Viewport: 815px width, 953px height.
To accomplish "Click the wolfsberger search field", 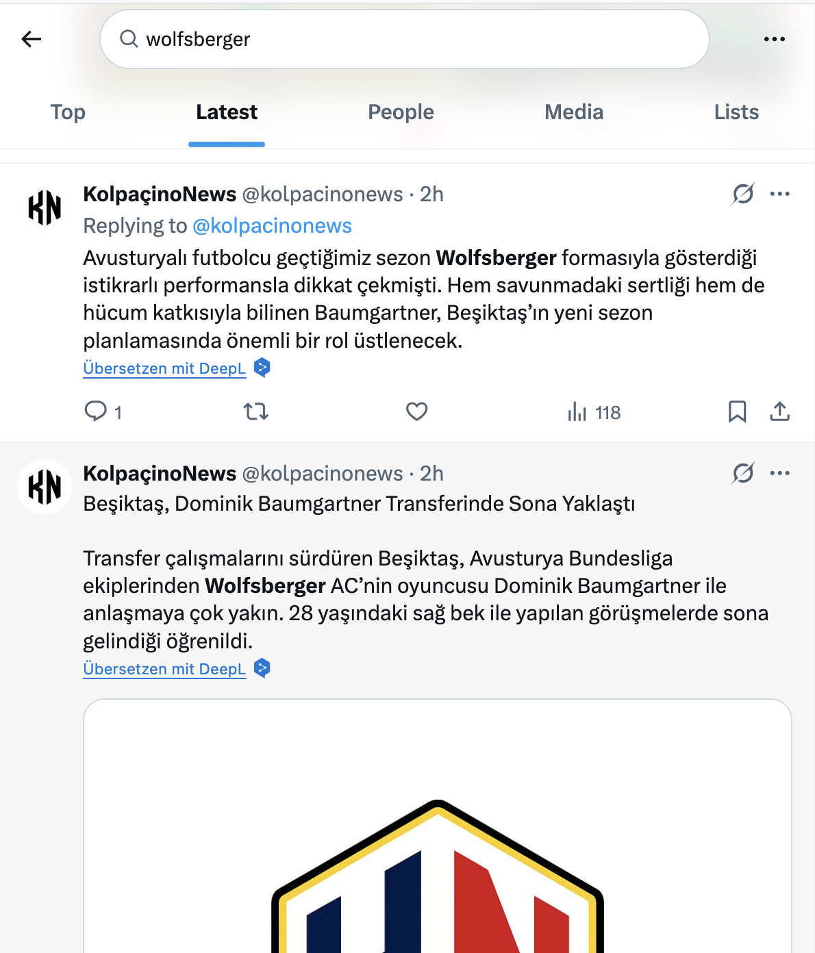I will tap(404, 39).
